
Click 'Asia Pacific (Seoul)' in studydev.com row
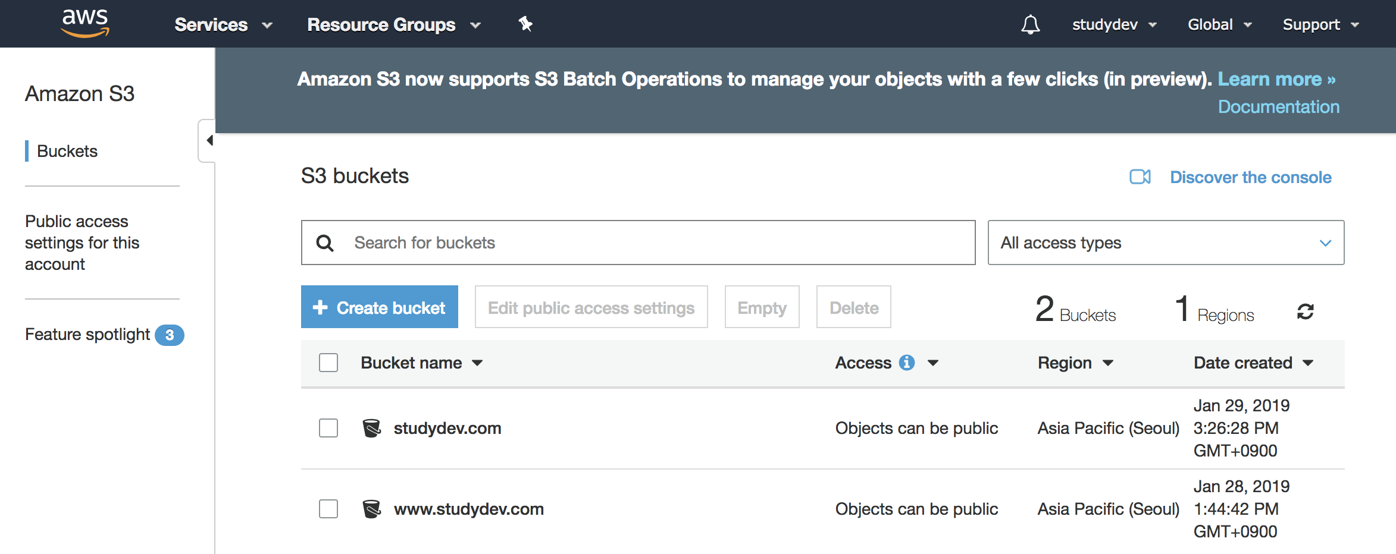[1109, 428]
